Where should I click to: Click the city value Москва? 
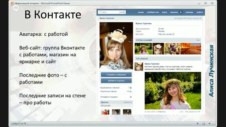point(161,31)
